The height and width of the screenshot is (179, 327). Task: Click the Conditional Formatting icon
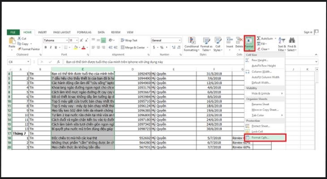point(191,40)
